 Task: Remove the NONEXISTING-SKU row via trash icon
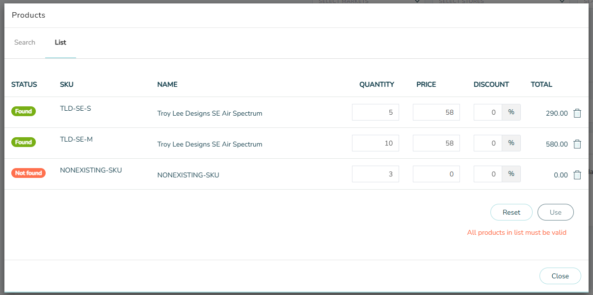[577, 175]
